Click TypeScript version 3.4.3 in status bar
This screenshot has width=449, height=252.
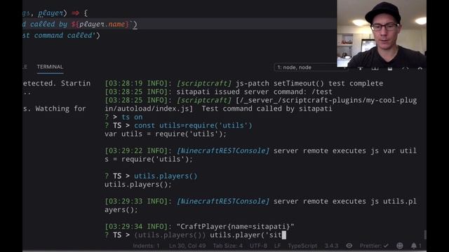click(x=331, y=246)
